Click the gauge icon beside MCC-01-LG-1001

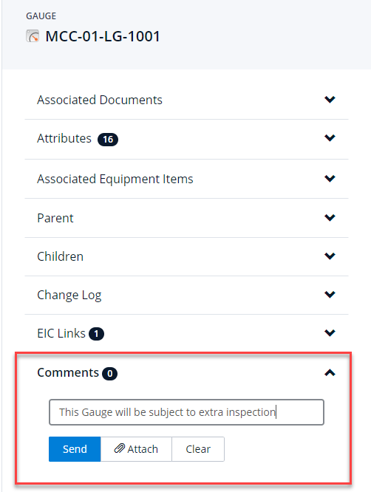[33, 36]
